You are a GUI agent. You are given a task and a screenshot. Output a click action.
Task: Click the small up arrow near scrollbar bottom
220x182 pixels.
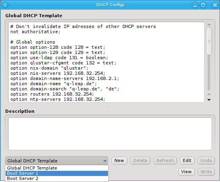tap(209, 94)
